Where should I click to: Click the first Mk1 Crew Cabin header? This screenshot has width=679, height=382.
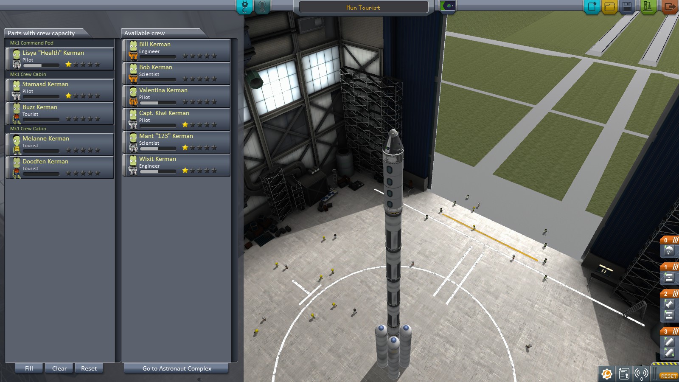[59, 74]
